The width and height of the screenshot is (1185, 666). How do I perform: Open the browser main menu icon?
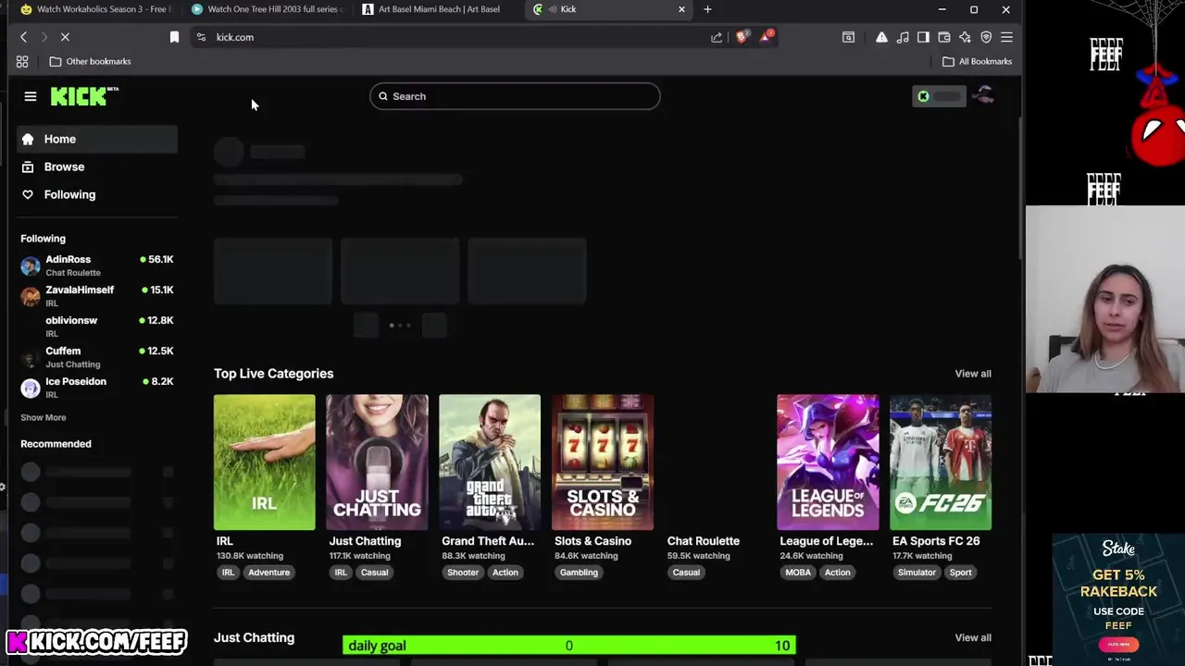pyautogui.click(x=1006, y=37)
